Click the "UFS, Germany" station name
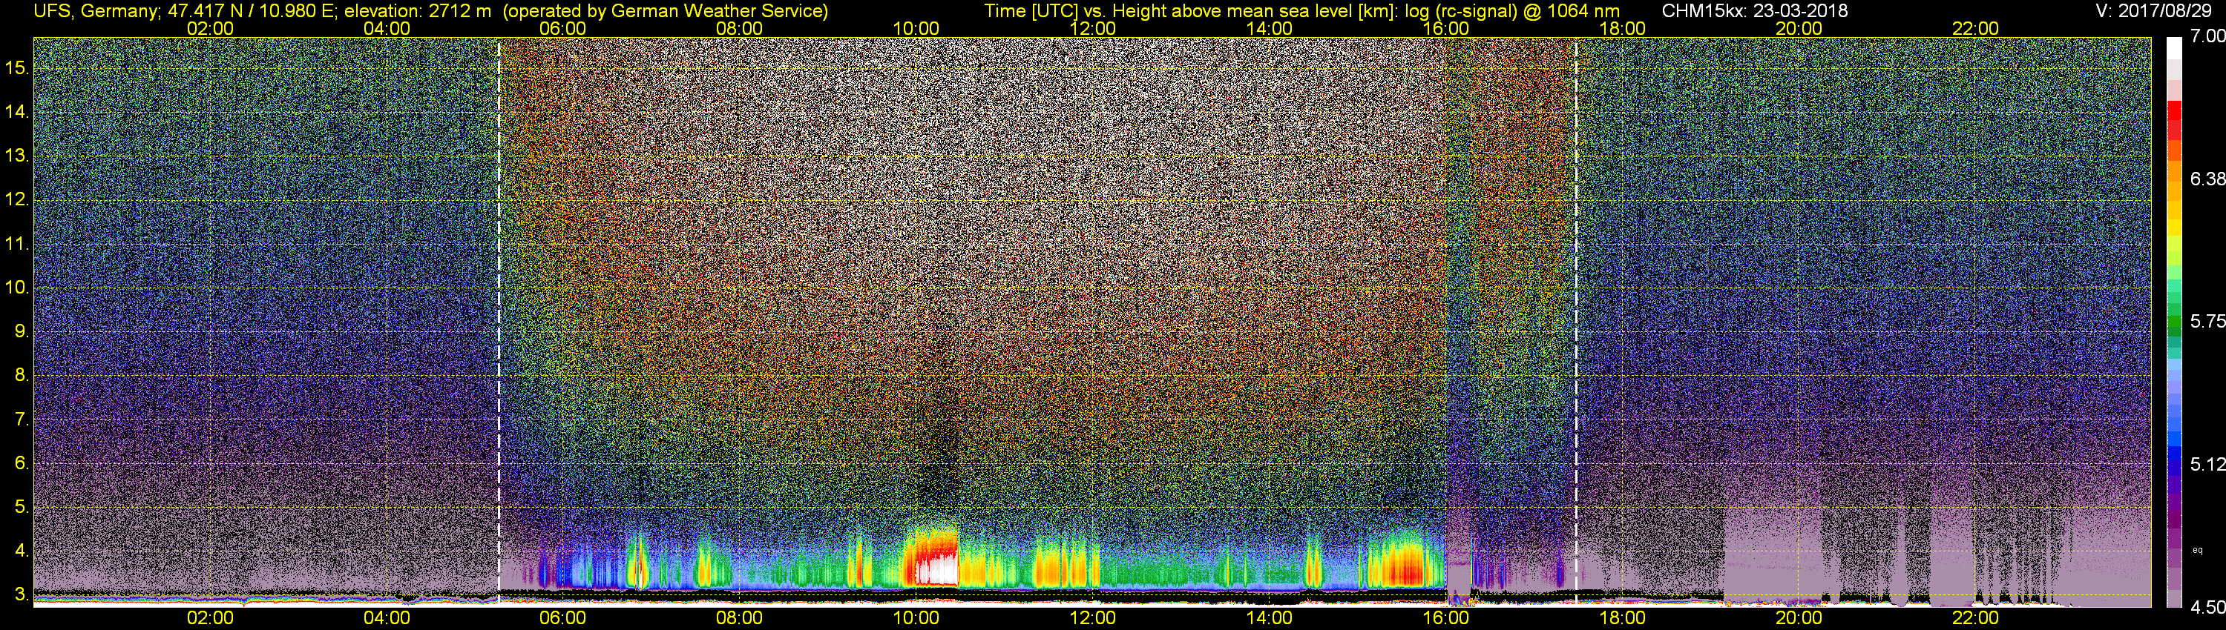 click(95, 11)
